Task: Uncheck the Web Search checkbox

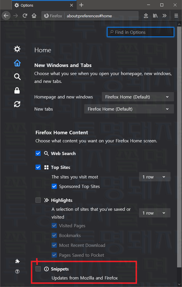Action: click(38, 153)
